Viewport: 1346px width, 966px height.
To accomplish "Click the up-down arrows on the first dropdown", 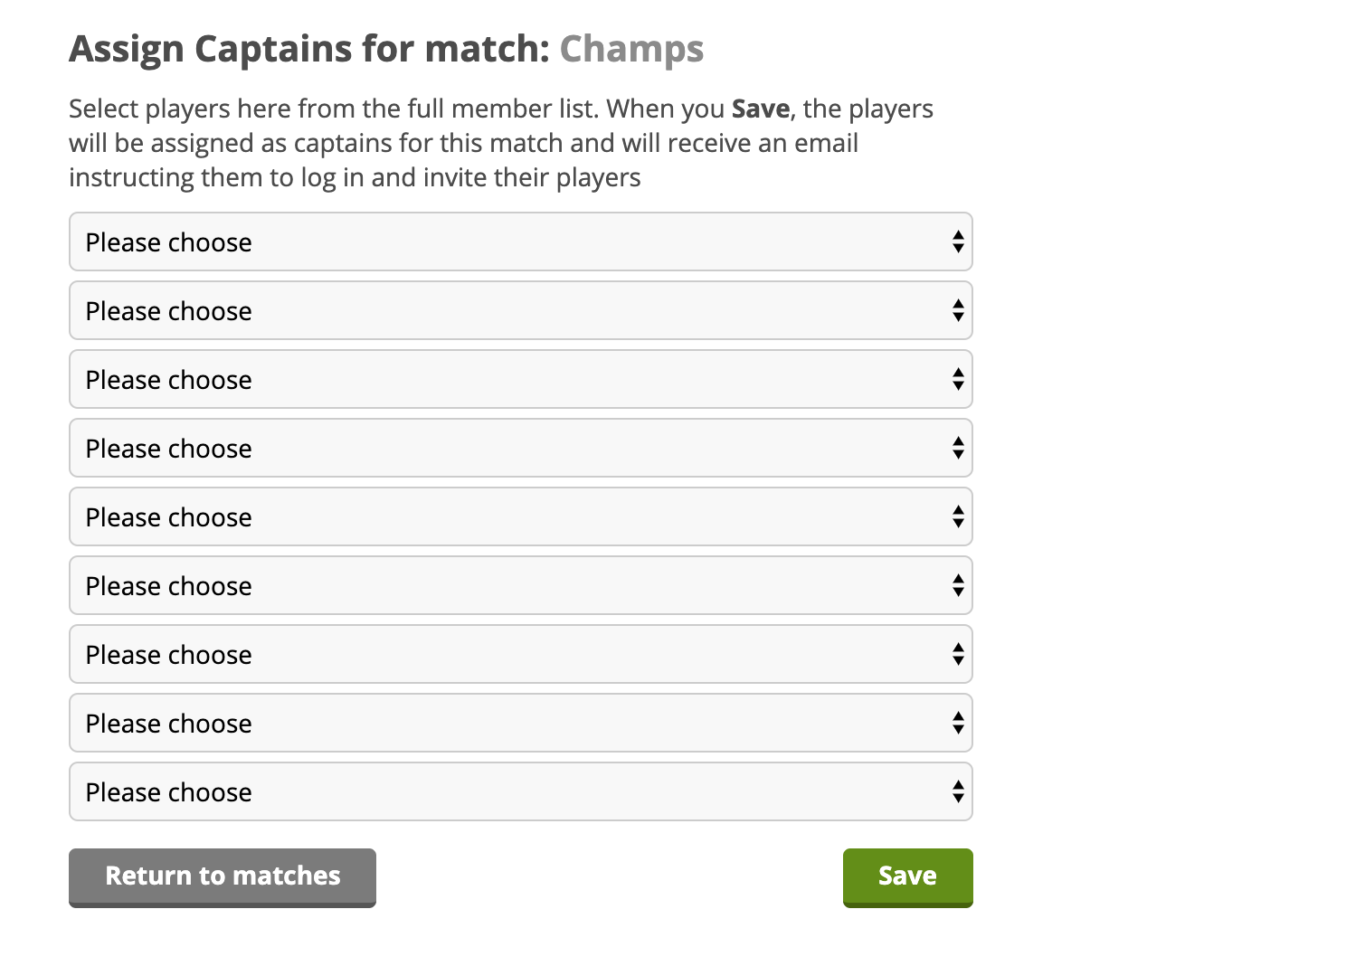I will (x=958, y=241).
